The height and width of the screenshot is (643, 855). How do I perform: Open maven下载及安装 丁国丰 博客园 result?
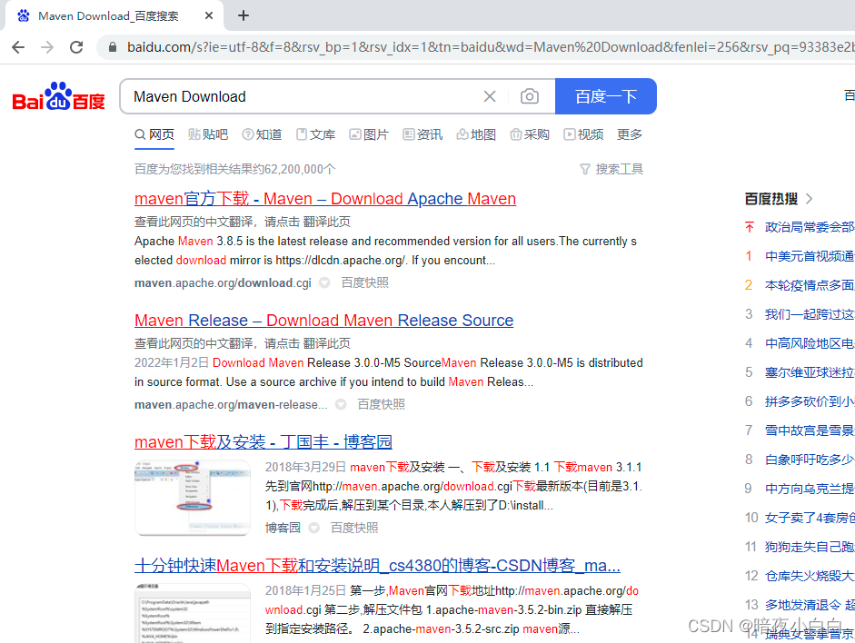coord(263,442)
